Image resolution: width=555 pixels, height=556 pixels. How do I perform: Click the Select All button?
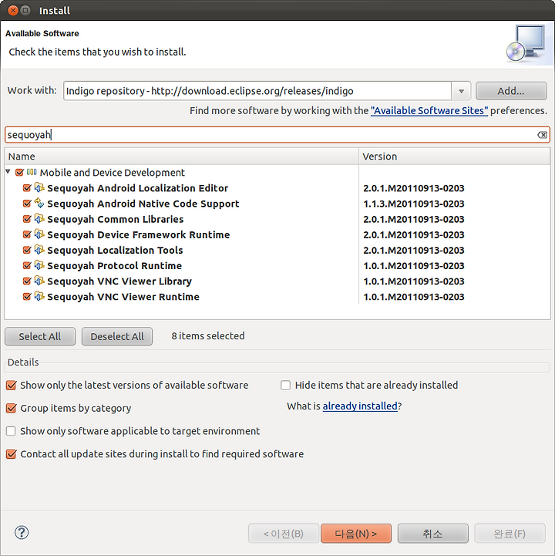pos(39,336)
